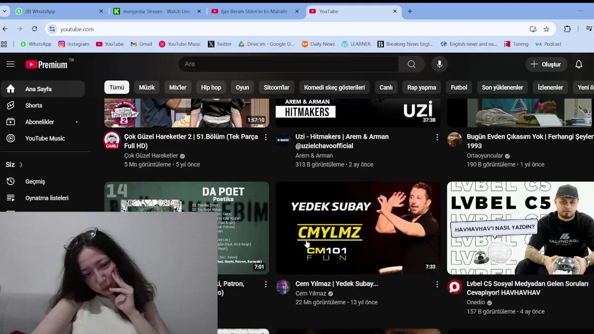Open Daily News bookmark
Screen dimensions: 594x334
tap(318, 44)
